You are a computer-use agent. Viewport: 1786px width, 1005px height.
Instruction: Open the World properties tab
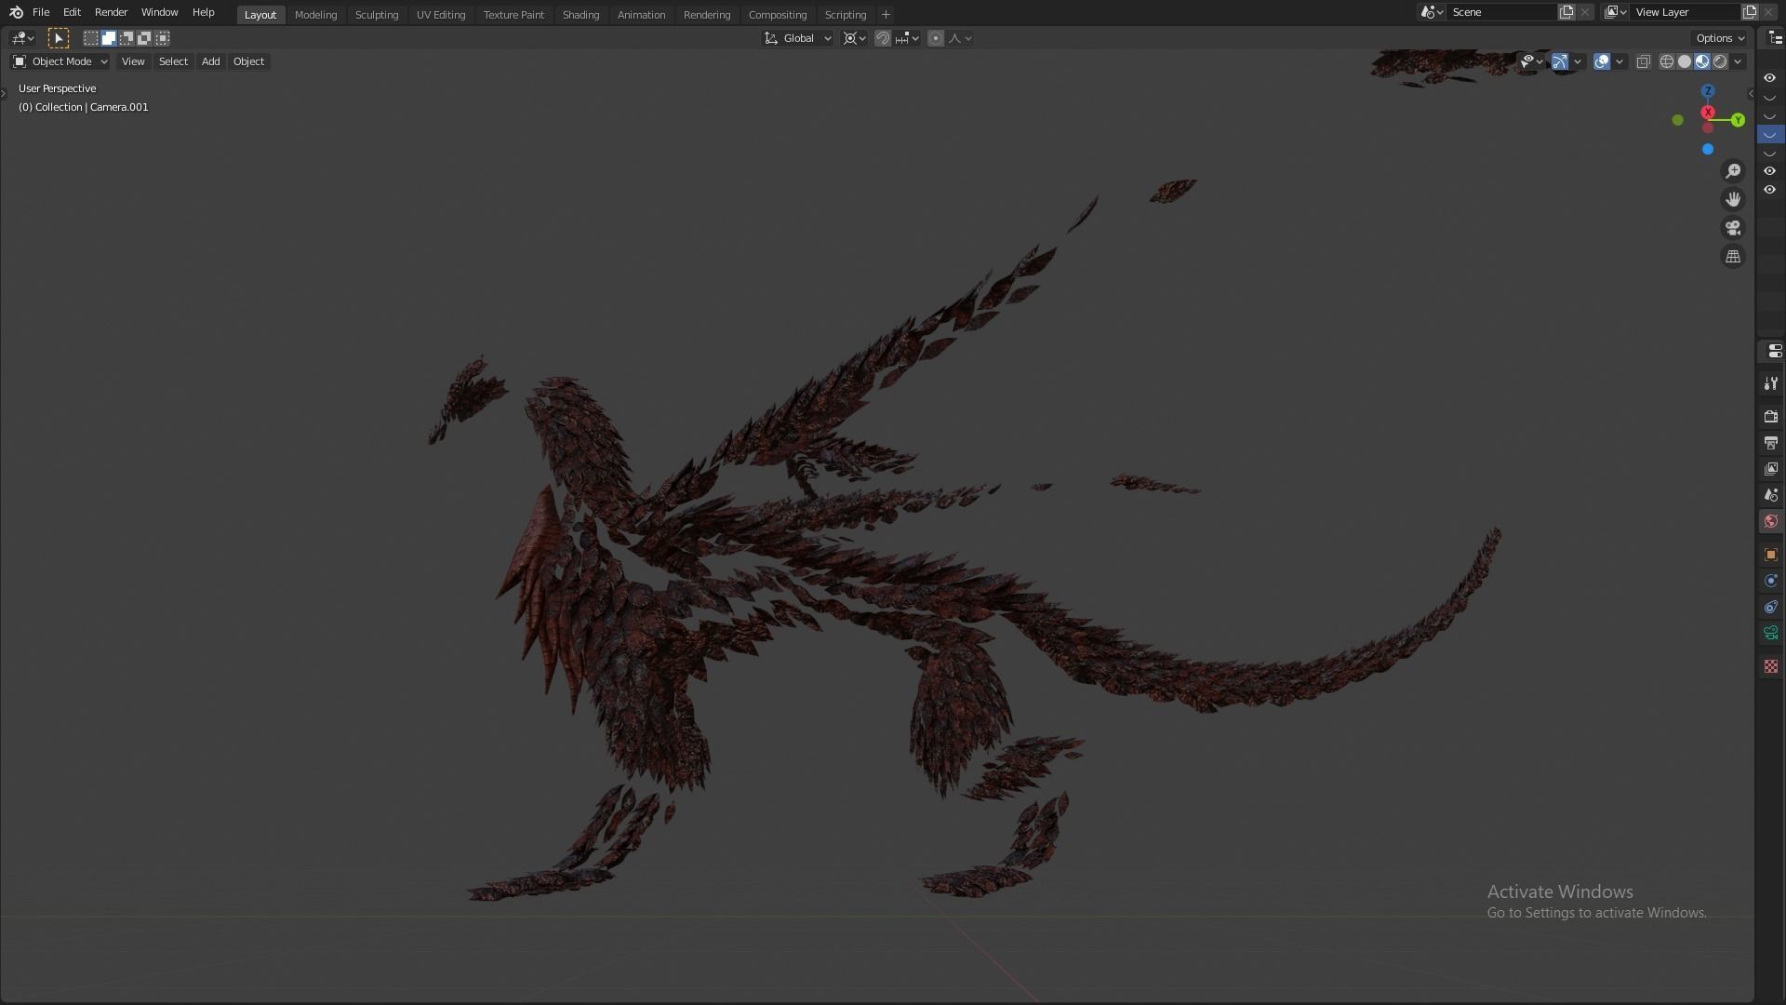tap(1771, 521)
